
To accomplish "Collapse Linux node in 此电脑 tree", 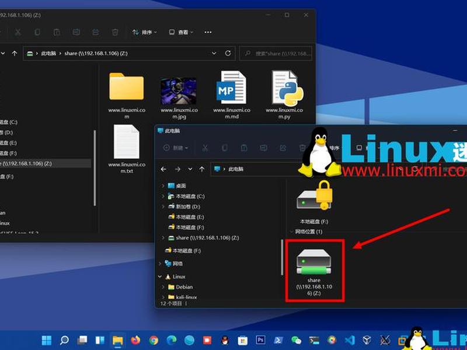I will (x=160, y=276).
